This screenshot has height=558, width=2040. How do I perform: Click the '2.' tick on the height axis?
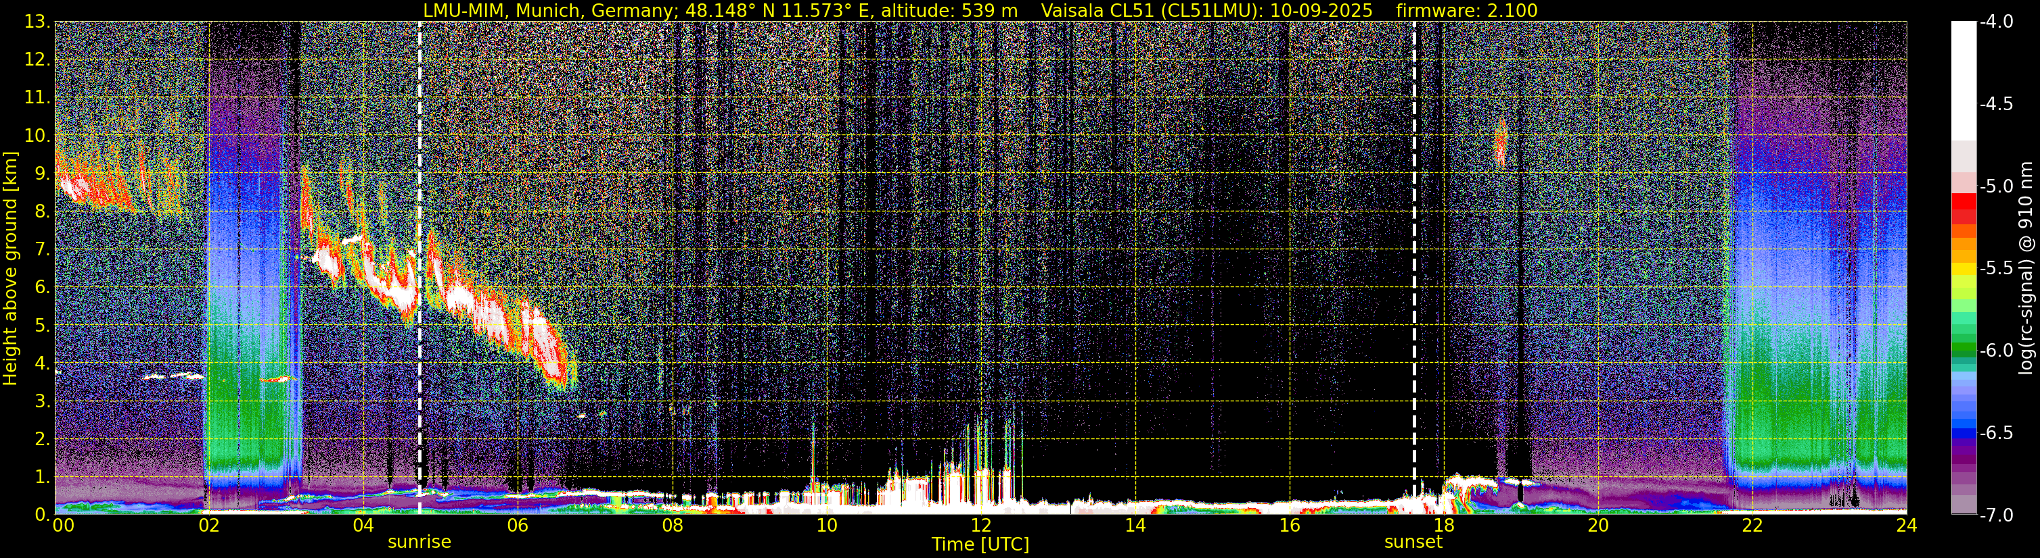pyautogui.click(x=42, y=438)
